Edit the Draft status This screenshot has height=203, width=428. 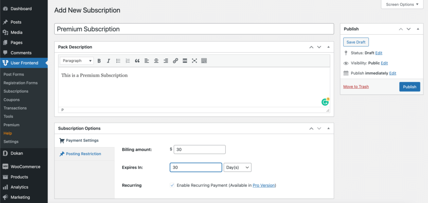[379, 53]
